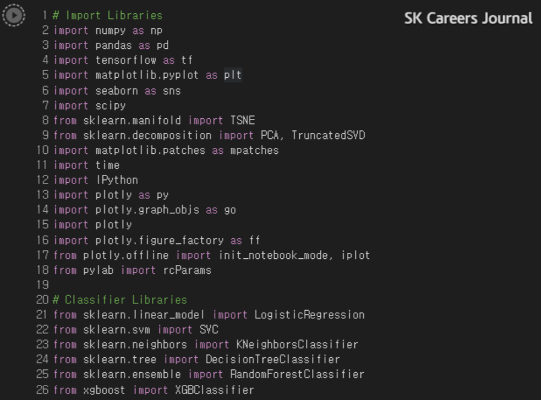541x400 pixels.
Task: Click 'SVC' on line 22
Action: [x=209, y=329]
